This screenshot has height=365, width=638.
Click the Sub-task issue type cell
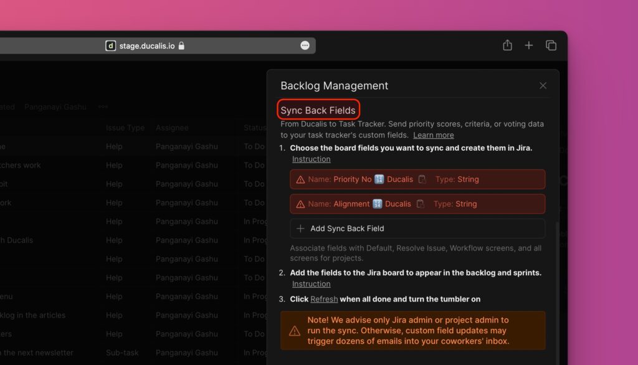coord(122,353)
